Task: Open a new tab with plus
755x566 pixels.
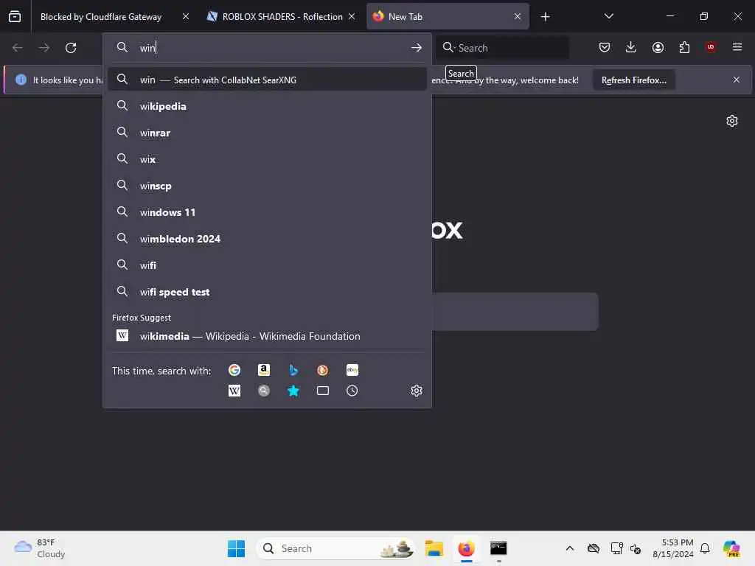Action: point(545,17)
